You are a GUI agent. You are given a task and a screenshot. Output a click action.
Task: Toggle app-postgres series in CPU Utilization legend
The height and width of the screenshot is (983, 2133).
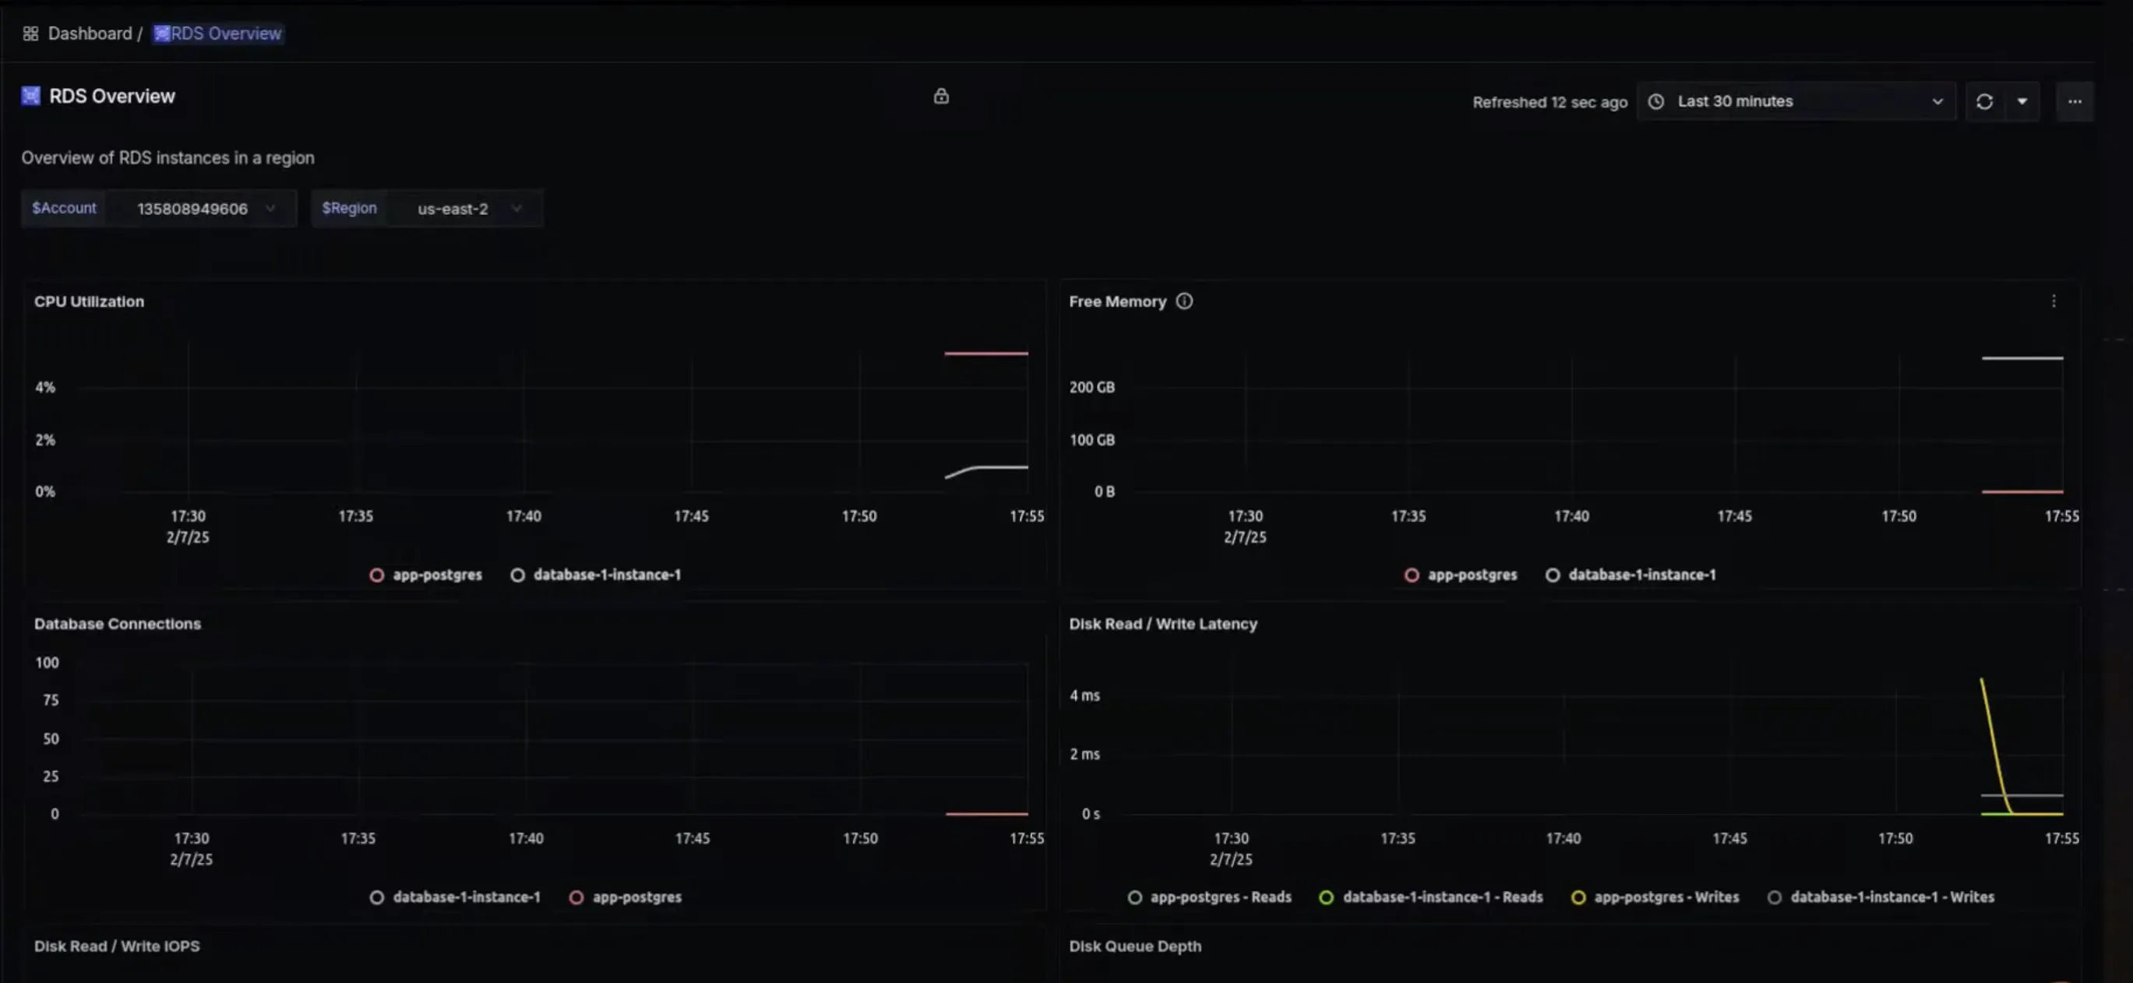[425, 575]
